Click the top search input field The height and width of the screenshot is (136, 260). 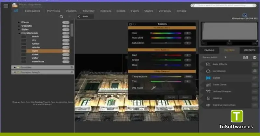(223, 6)
